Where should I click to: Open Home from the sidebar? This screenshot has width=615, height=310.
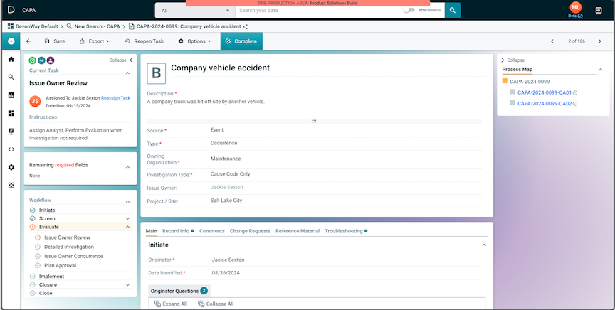(x=11, y=59)
